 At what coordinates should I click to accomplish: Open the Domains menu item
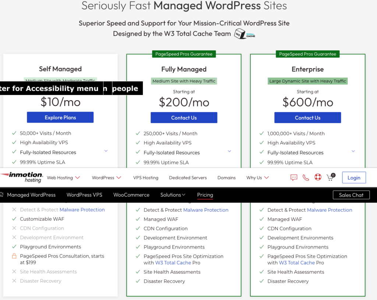pyautogui.click(x=226, y=178)
